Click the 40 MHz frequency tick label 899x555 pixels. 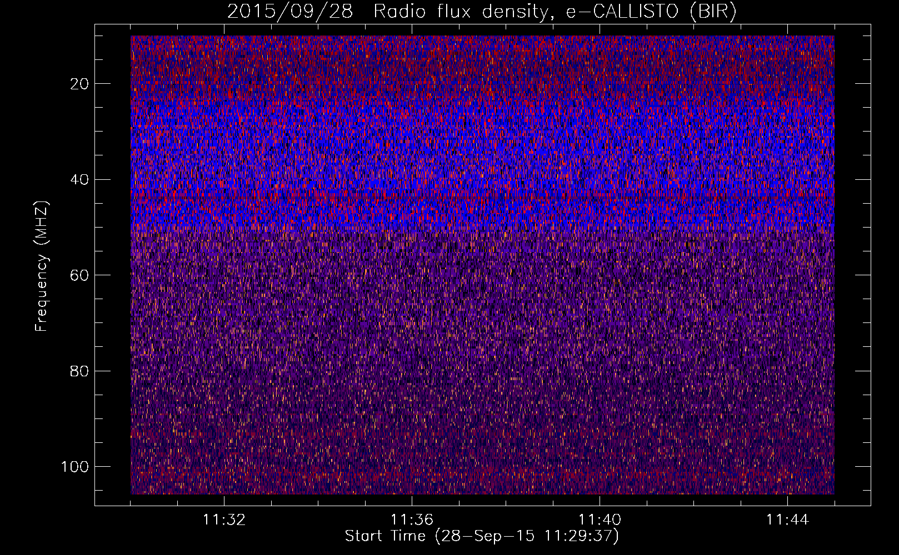(x=80, y=179)
